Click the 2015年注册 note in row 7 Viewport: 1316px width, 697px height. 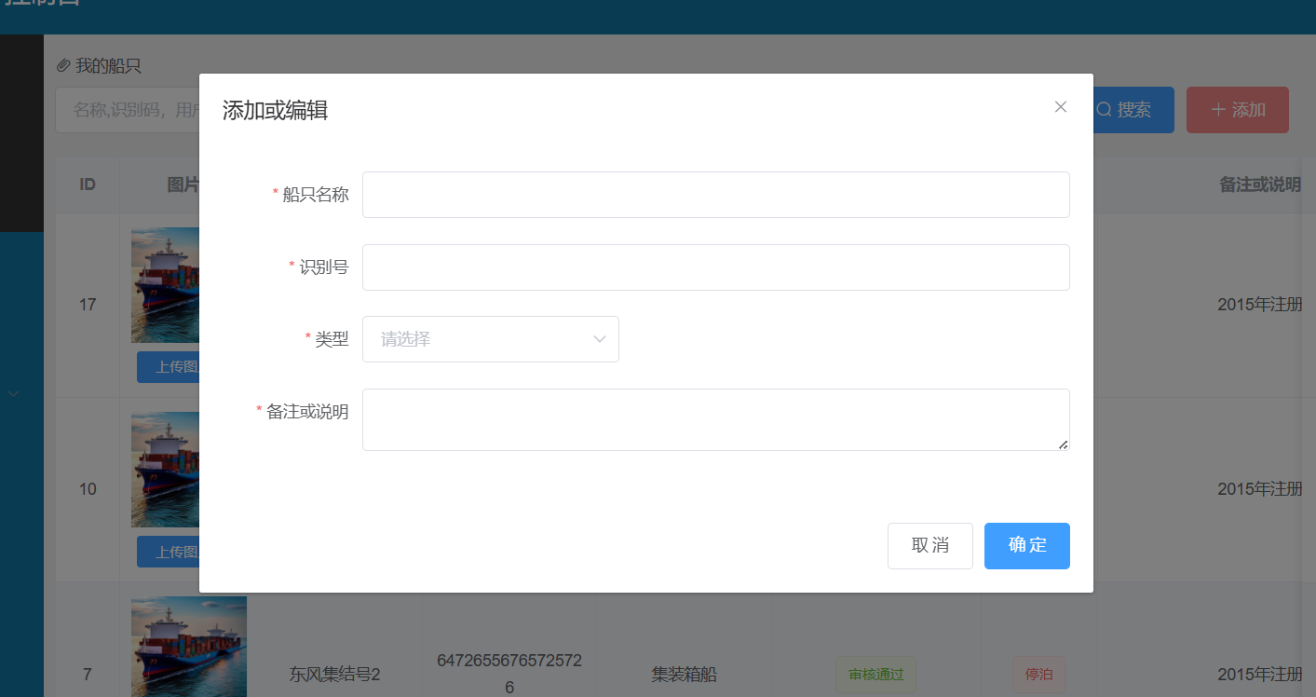point(1259,675)
